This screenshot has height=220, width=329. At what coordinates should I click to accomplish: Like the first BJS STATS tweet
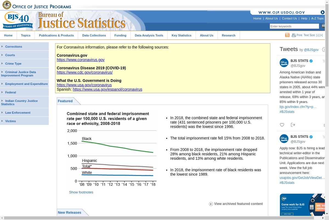pos(282,125)
